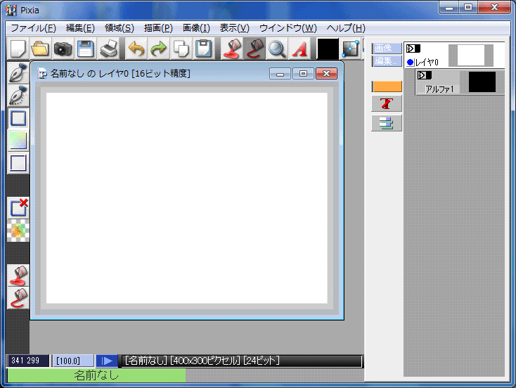The height and width of the screenshot is (388, 516).
Task: Click the stacked bars layer options icon
Action: (x=387, y=123)
